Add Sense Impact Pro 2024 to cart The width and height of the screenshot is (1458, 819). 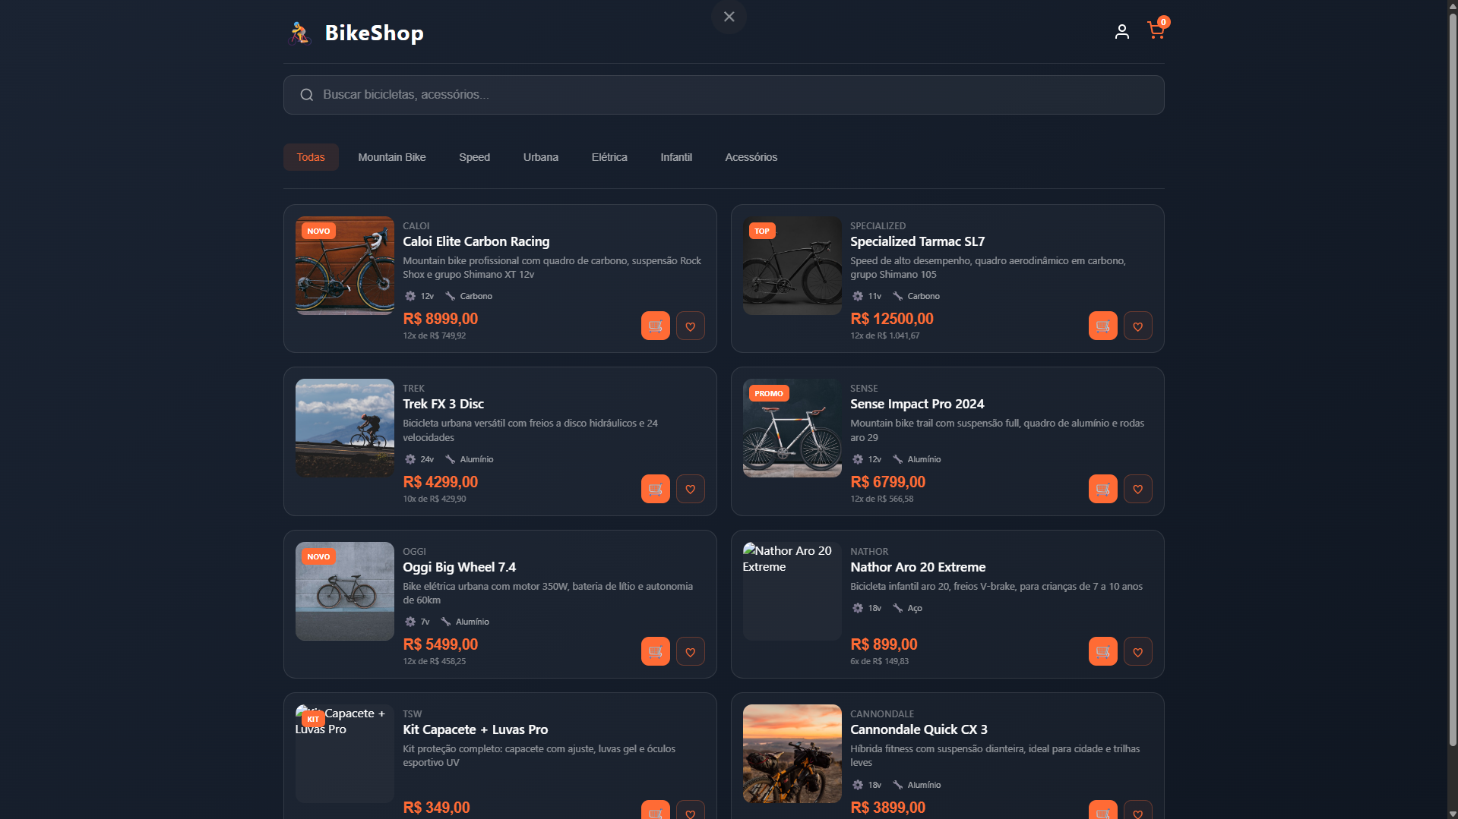tap(1102, 489)
